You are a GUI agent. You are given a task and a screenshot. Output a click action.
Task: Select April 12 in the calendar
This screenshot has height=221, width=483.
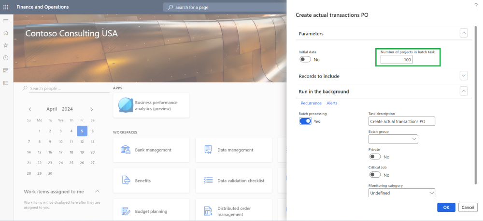pyautogui.click(x=82, y=142)
